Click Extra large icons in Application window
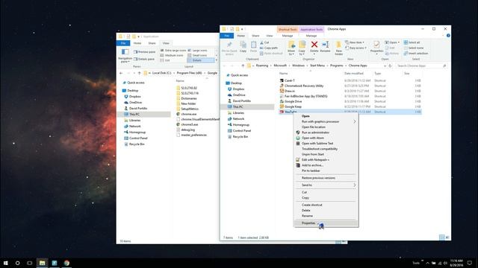The height and width of the screenshot is (268, 478). [x=173, y=51]
